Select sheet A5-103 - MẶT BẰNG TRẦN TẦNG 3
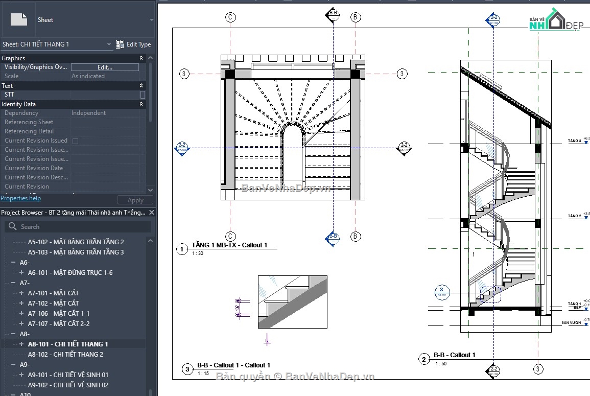 [76, 252]
